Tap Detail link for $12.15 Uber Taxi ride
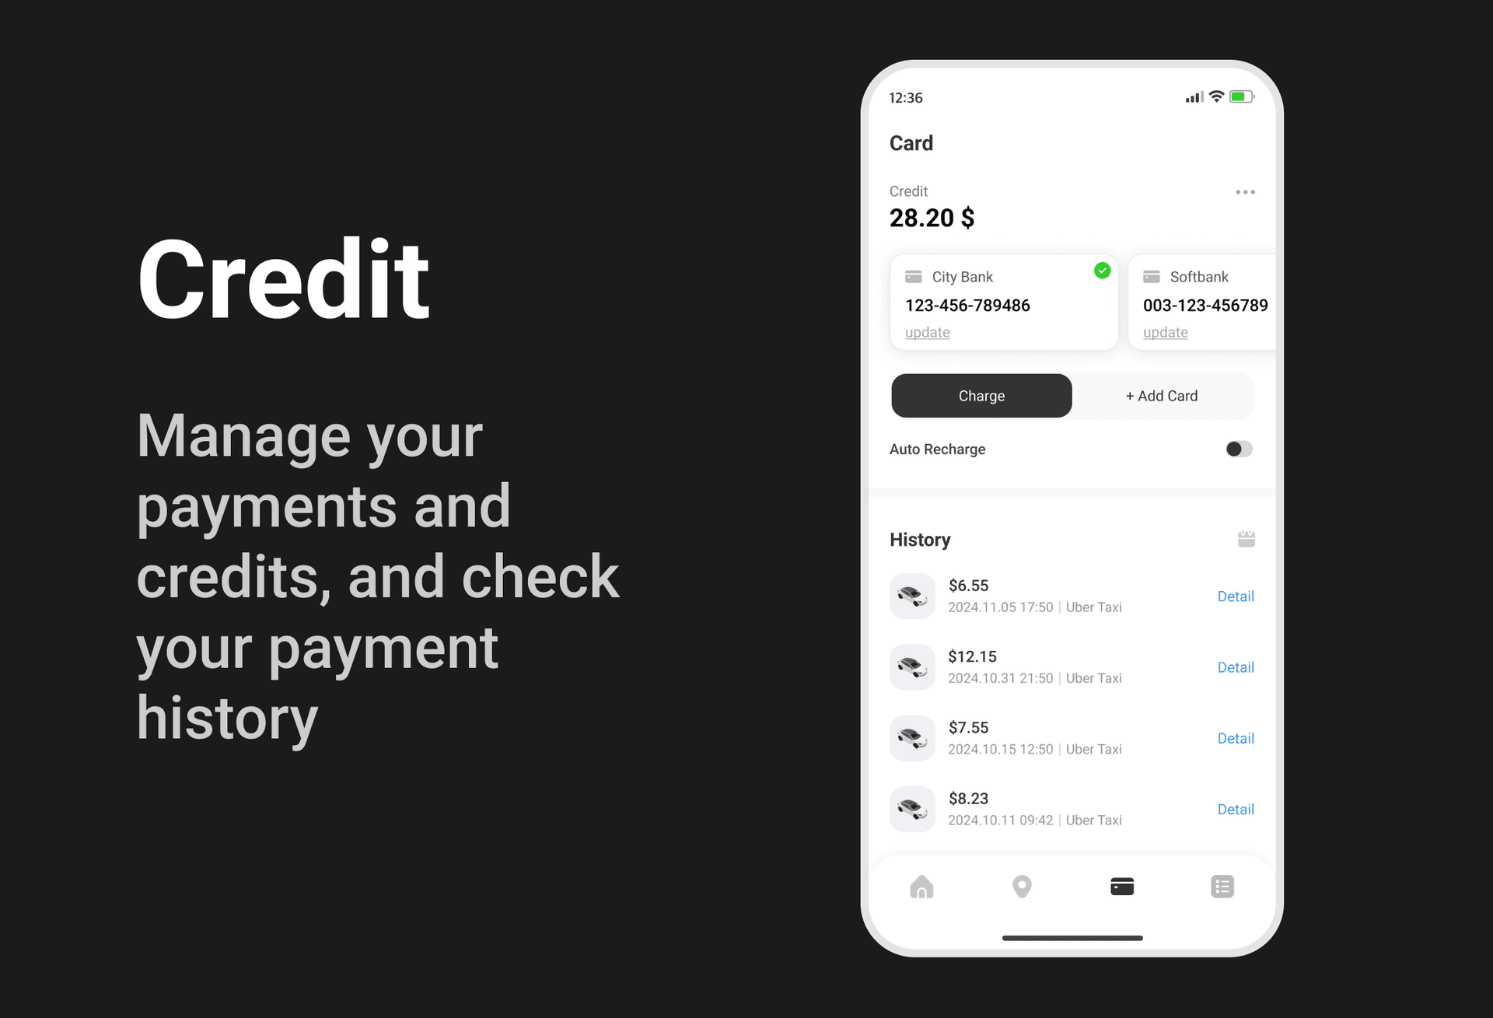This screenshot has height=1018, width=1493. [x=1234, y=666]
